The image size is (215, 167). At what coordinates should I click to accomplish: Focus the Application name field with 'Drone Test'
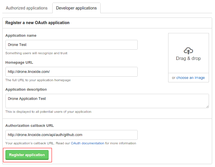pyautogui.click(x=71, y=45)
